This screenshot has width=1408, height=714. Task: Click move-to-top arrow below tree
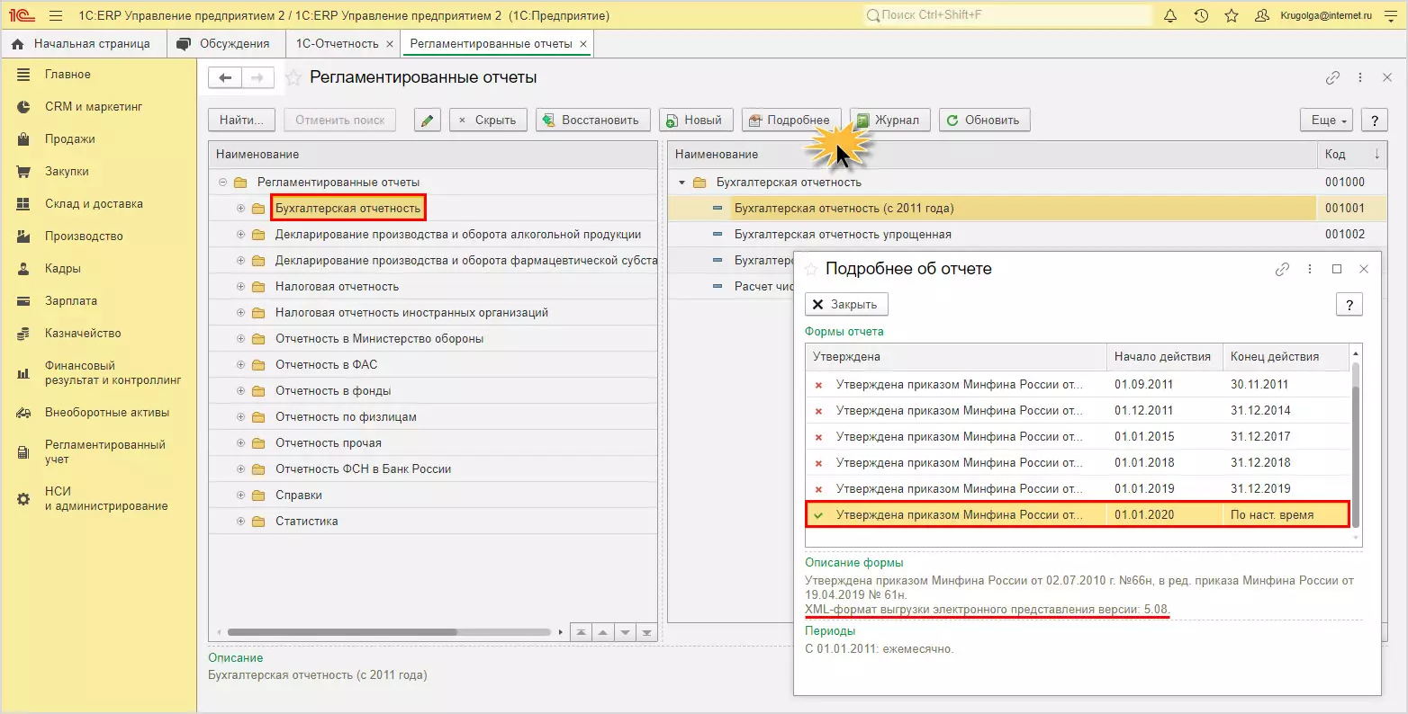[x=582, y=632]
